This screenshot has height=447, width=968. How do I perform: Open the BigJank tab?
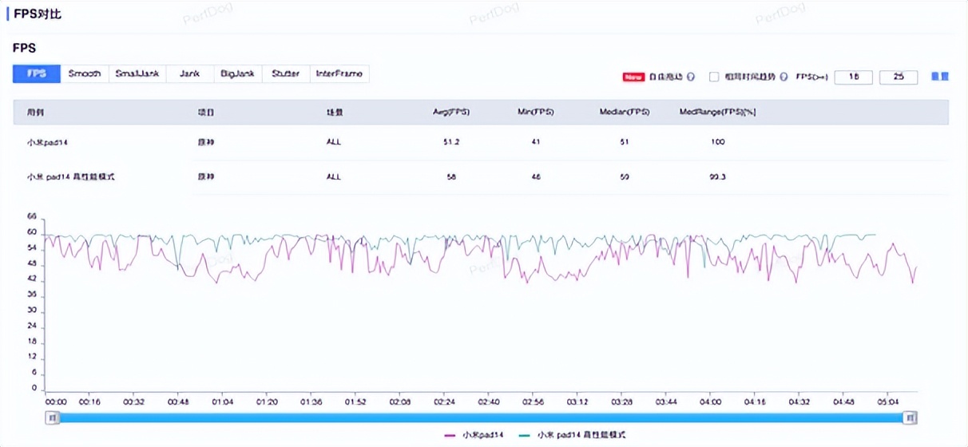pyautogui.click(x=238, y=73)
